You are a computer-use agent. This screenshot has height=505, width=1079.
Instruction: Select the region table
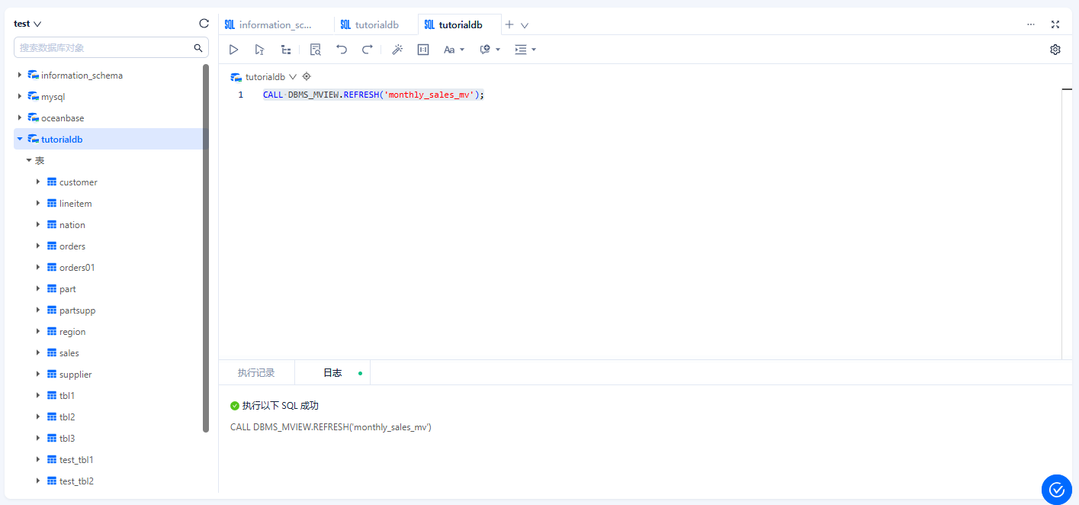72,332
